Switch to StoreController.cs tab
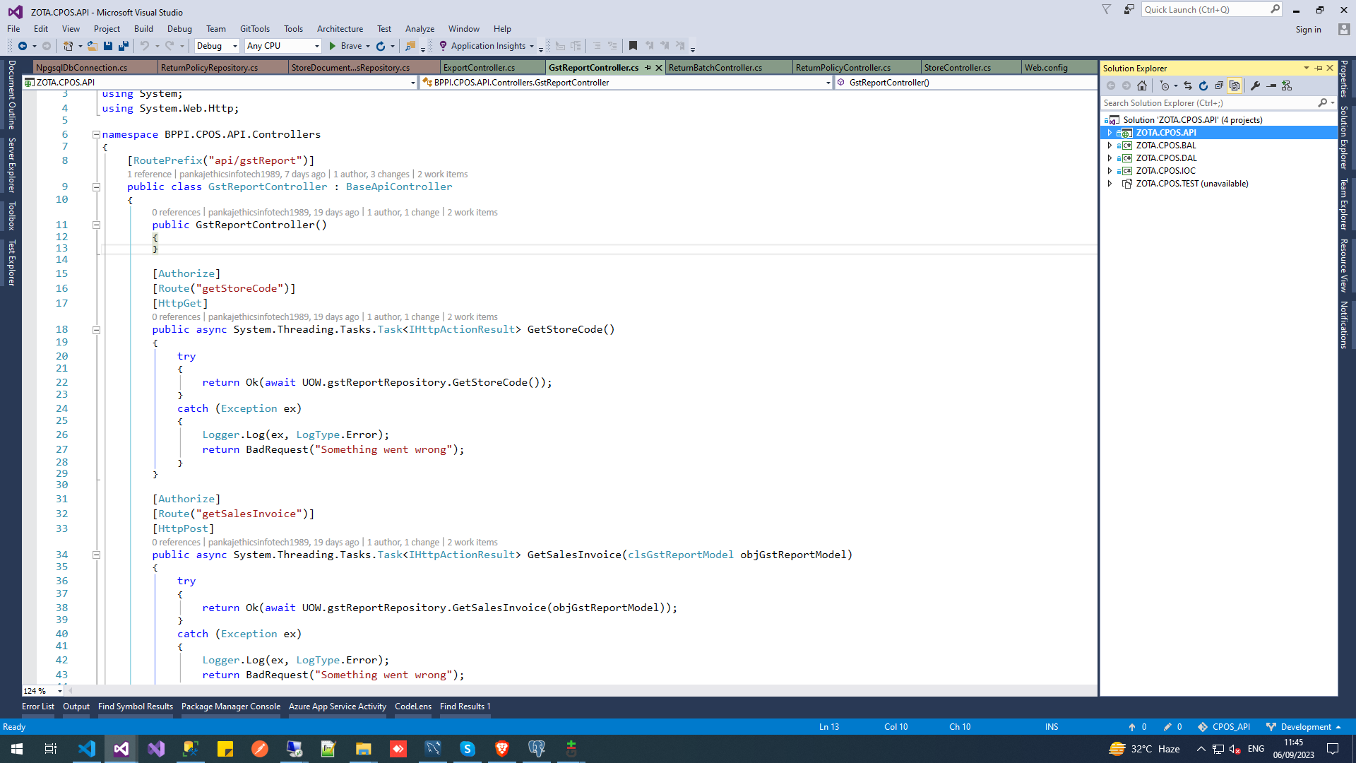The height and width of the screenshot is (763, 1356). coord(957,68)
